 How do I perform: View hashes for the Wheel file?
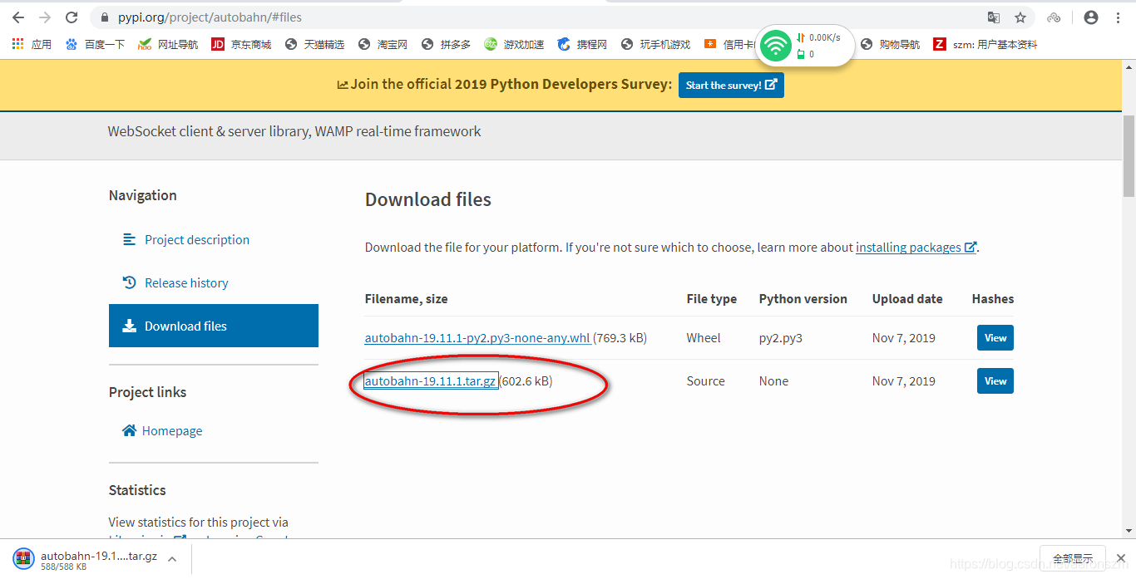point(995,338)
